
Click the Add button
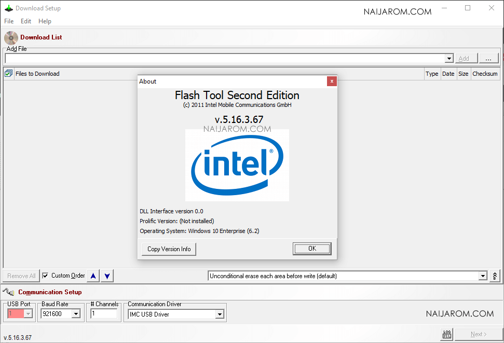[x=467, y=58]
